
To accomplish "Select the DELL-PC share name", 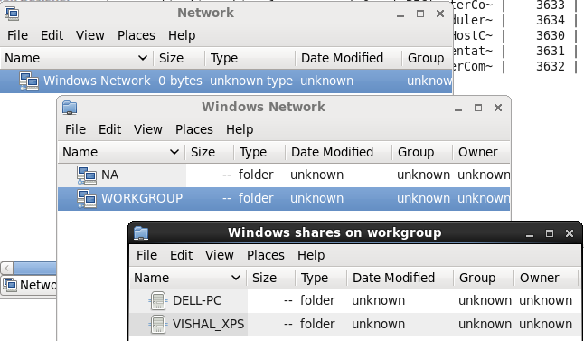I will pyautogui.click(x=197, y=301).
